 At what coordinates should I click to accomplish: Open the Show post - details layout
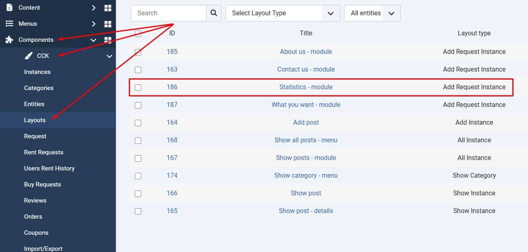pyautogui.click(x=306, y=211)
